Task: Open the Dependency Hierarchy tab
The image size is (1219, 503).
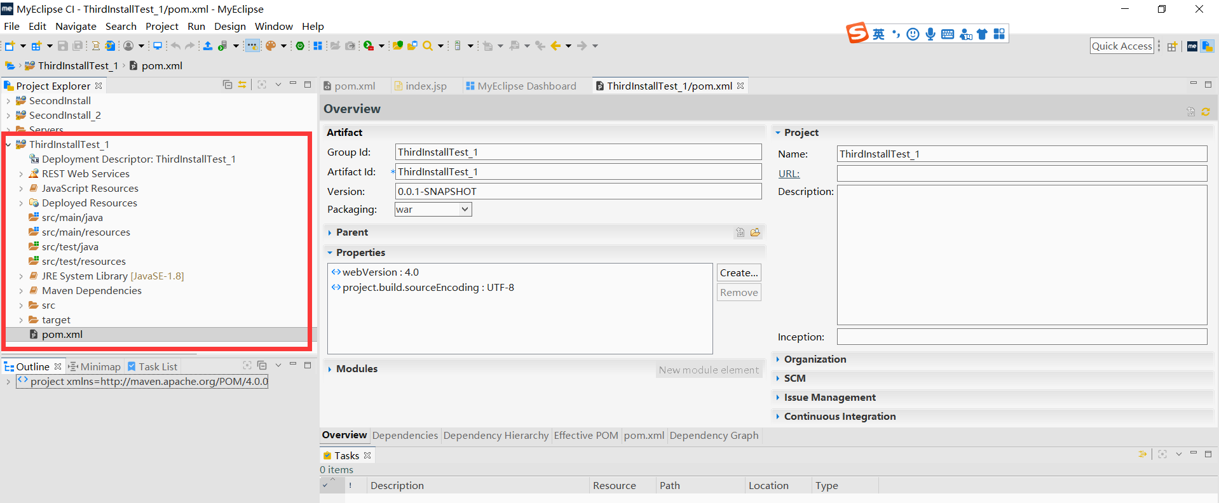Action: coord(496,436)
